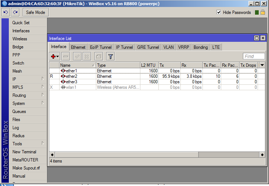The image size is (269, 186).
Task: Open the Filter funnel button
Action: pos(111,56)
